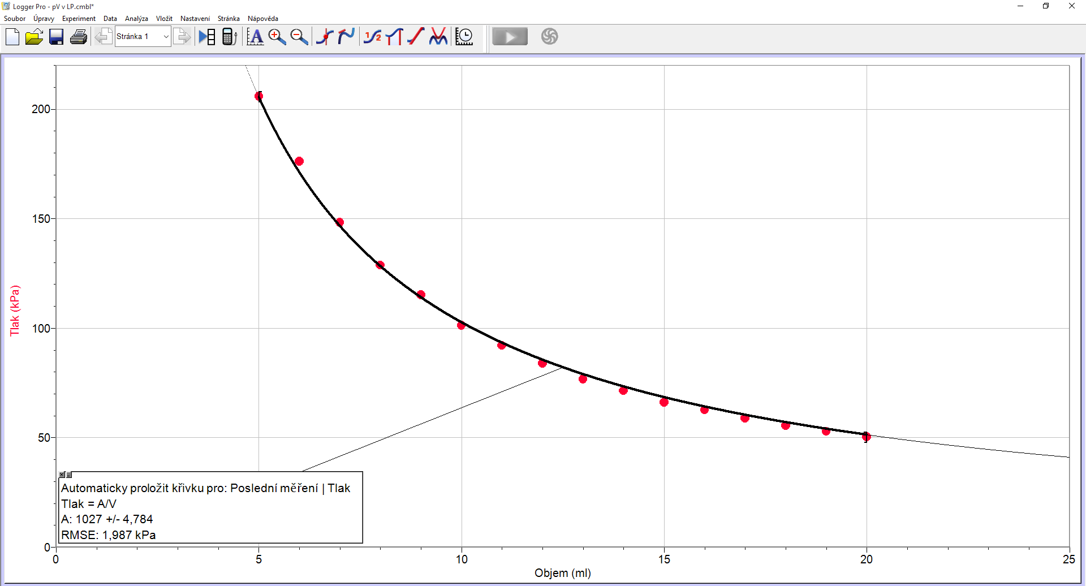Image resolution: width=1086 pixels, height=586 pixels.
Task: Close the curve fit info box
Action: tap(62, 475)
